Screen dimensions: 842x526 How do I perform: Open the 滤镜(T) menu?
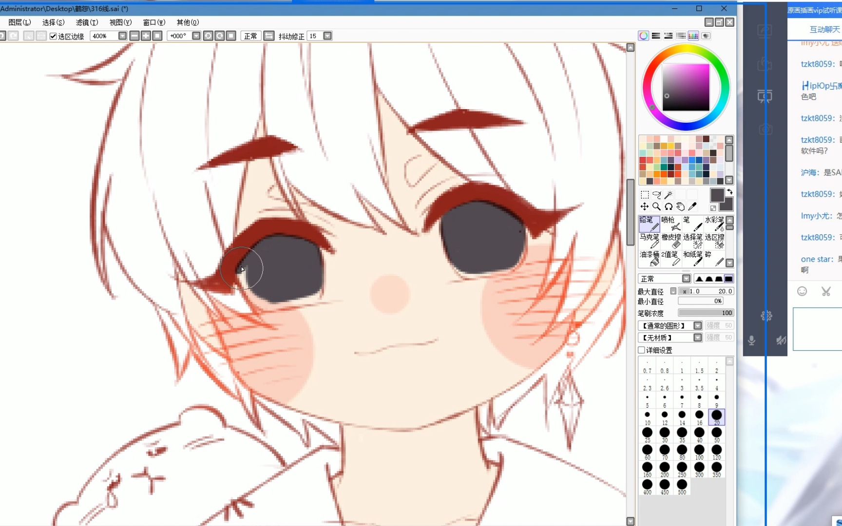(87, 22)
